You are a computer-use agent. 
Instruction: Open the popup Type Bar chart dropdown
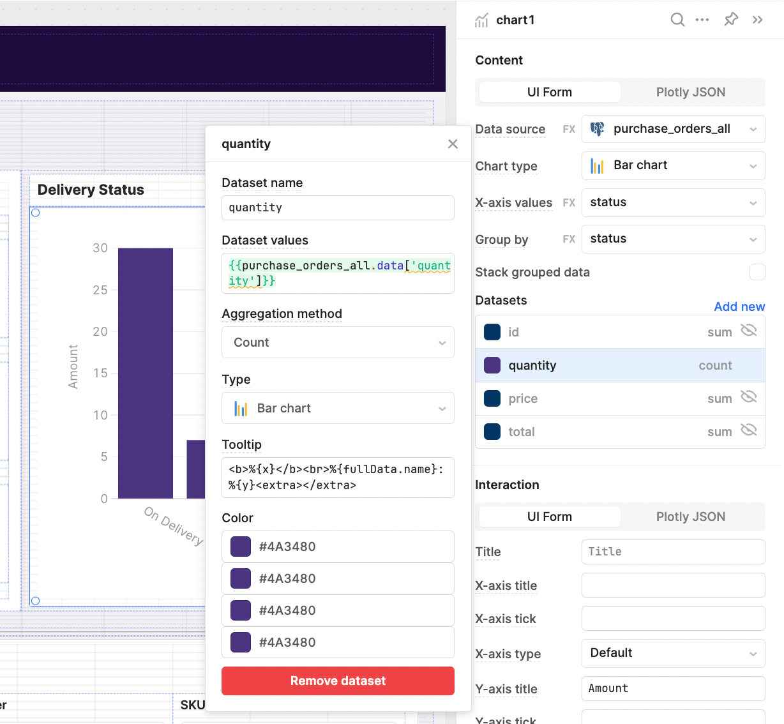338,408
